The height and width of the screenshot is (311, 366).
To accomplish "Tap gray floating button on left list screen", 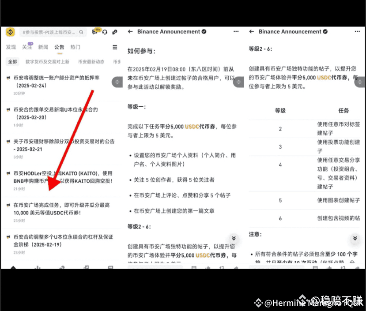I will 117,82.
